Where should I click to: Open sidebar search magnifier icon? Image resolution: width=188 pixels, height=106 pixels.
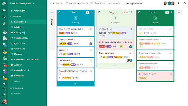(4, 88)
